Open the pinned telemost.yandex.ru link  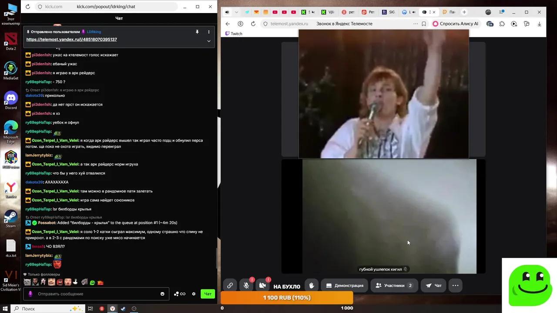(x=71, y=40)
